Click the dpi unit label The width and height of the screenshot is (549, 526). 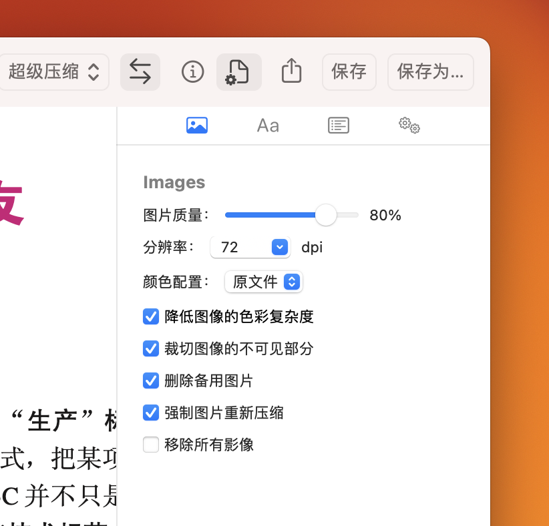(x=312, y=248)
